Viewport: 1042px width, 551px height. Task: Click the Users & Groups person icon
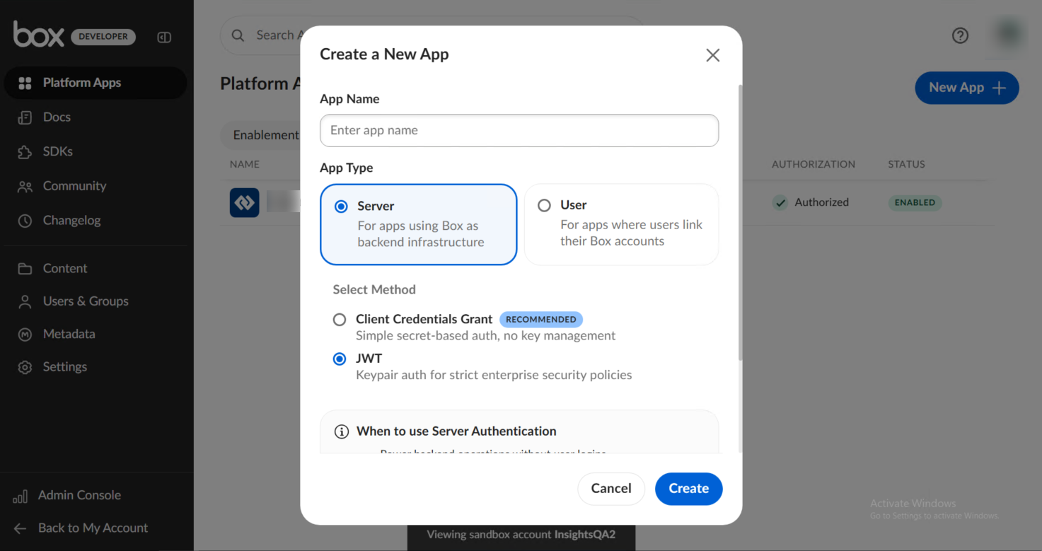[x=25, y=301]
